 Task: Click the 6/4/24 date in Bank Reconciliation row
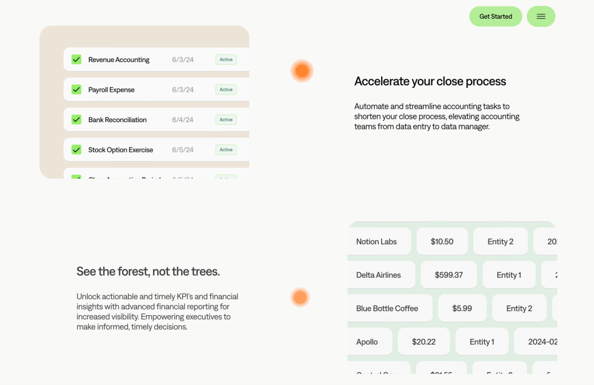pyautogui.click(x=183, y=120)
